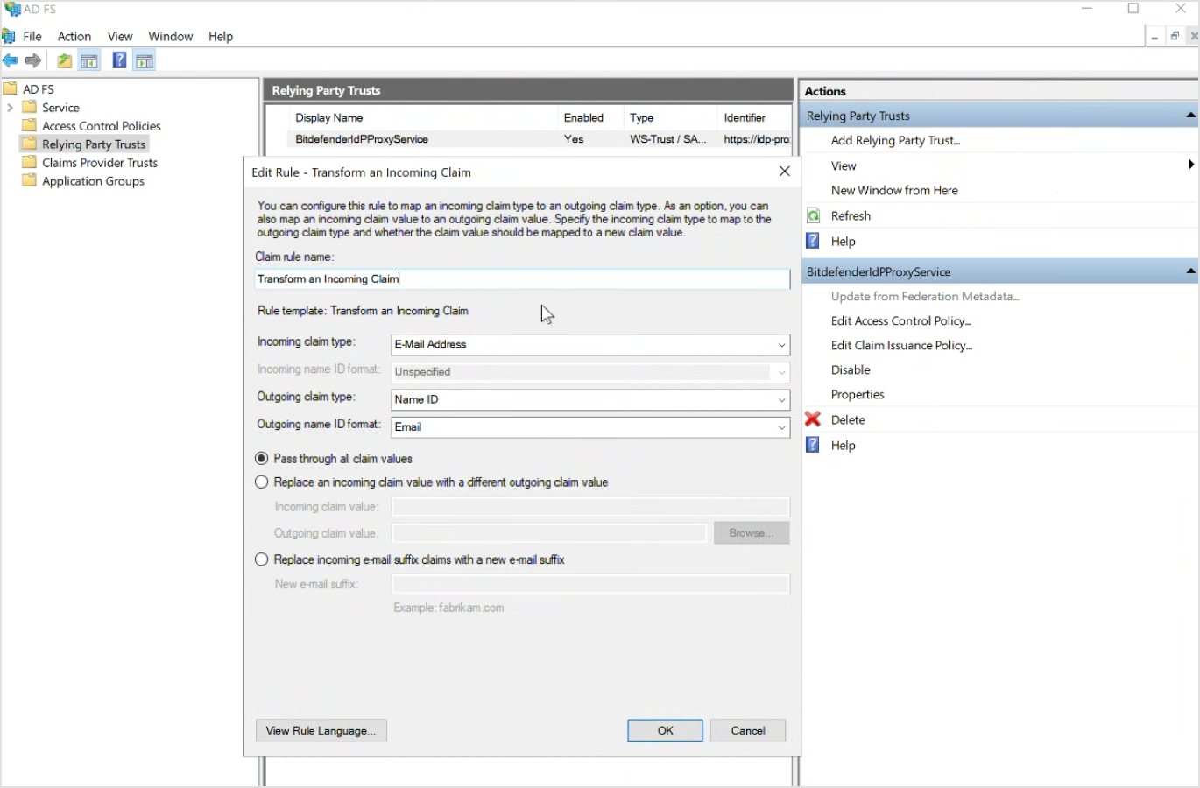Click Cancel in Edit Rule dialog
This screenshot has width=1200, height=788.
[748, 730]
